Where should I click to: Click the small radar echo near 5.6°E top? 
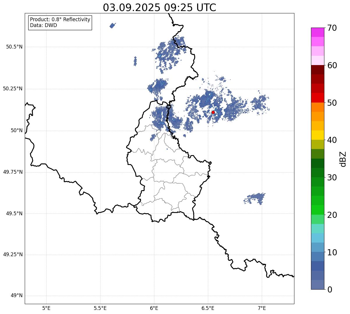[x=113, y=26]
